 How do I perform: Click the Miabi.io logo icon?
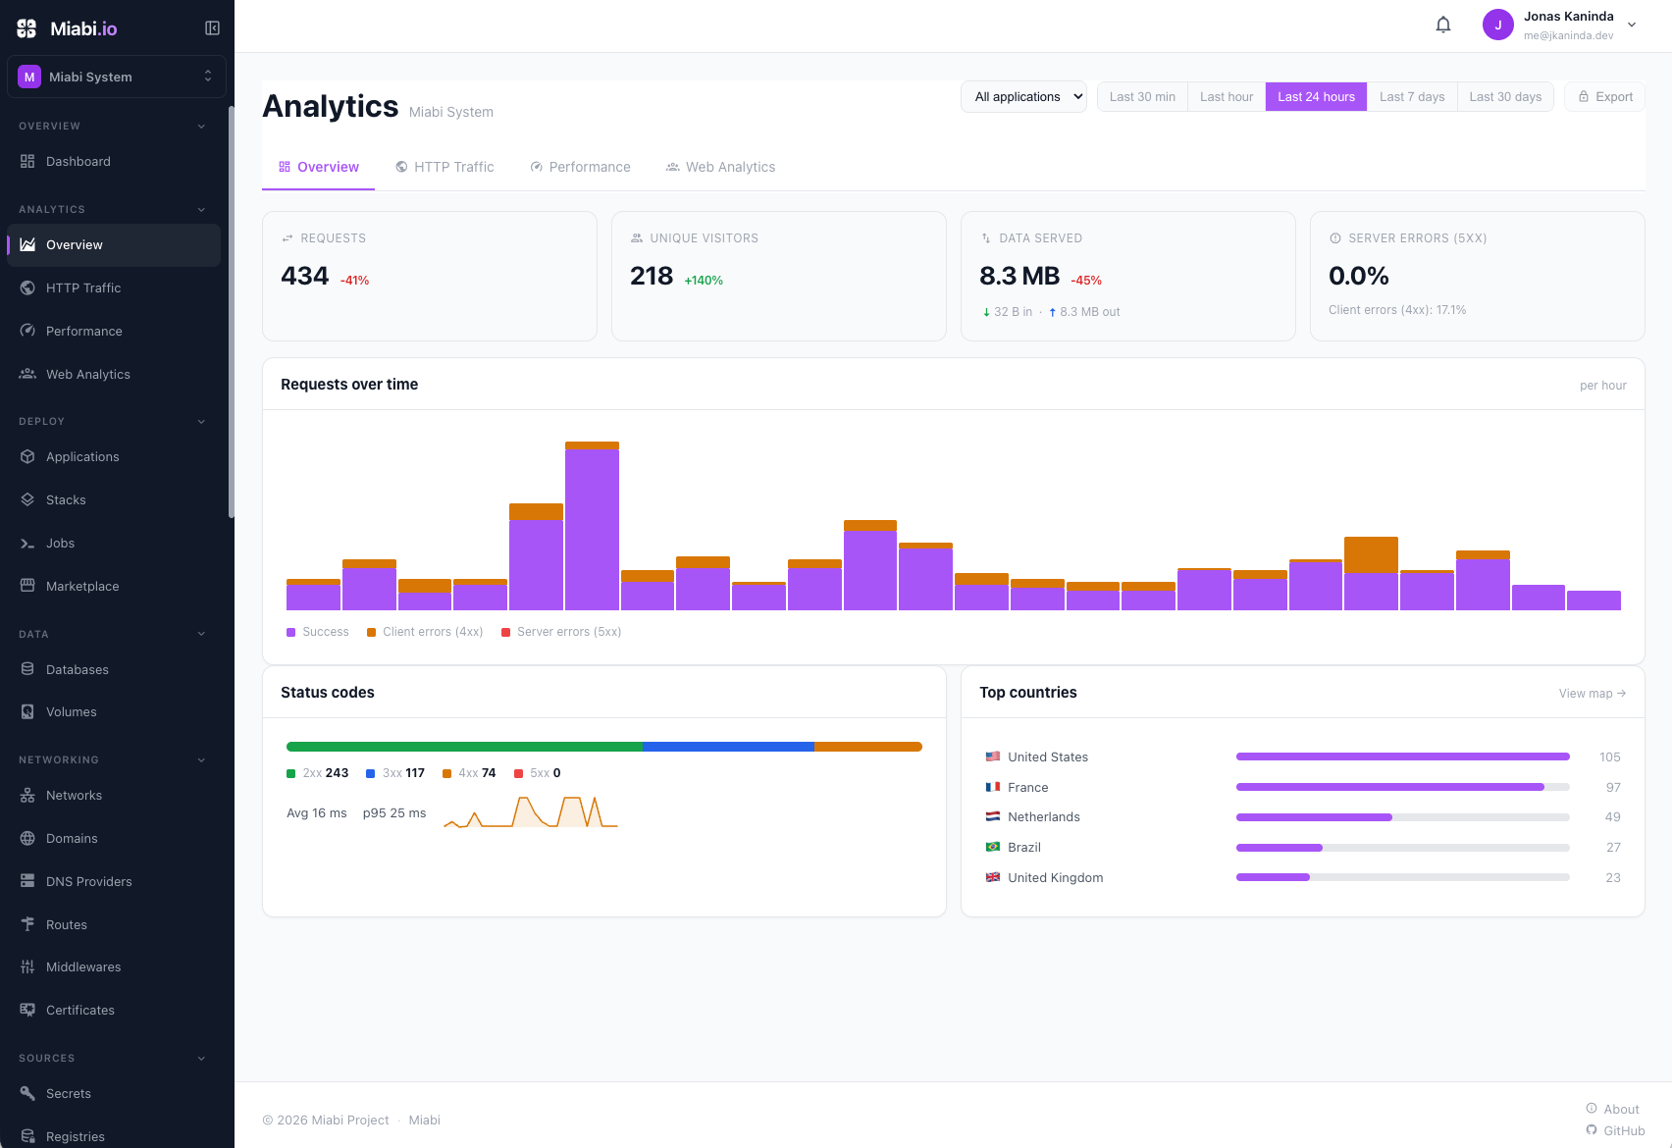point(26,28)
